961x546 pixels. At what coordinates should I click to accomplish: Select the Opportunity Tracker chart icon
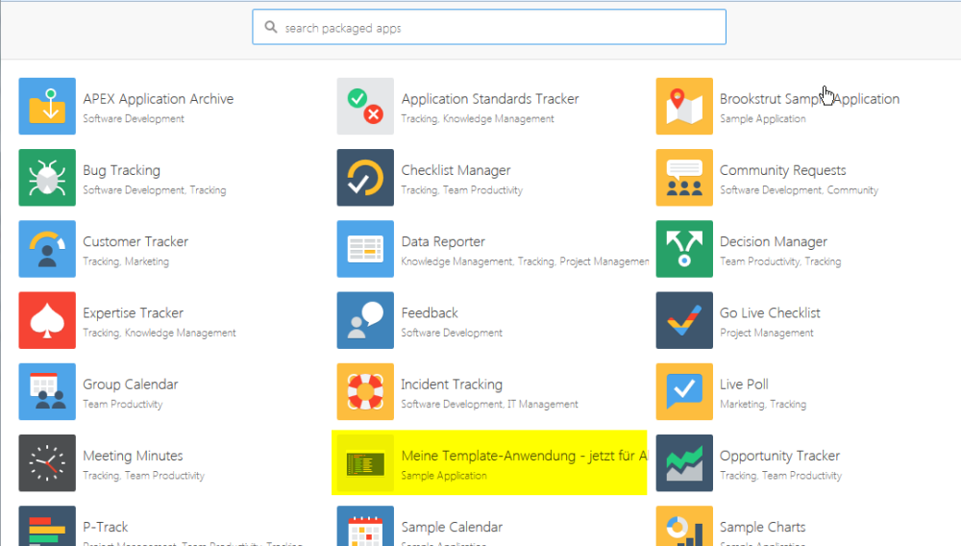684,463
